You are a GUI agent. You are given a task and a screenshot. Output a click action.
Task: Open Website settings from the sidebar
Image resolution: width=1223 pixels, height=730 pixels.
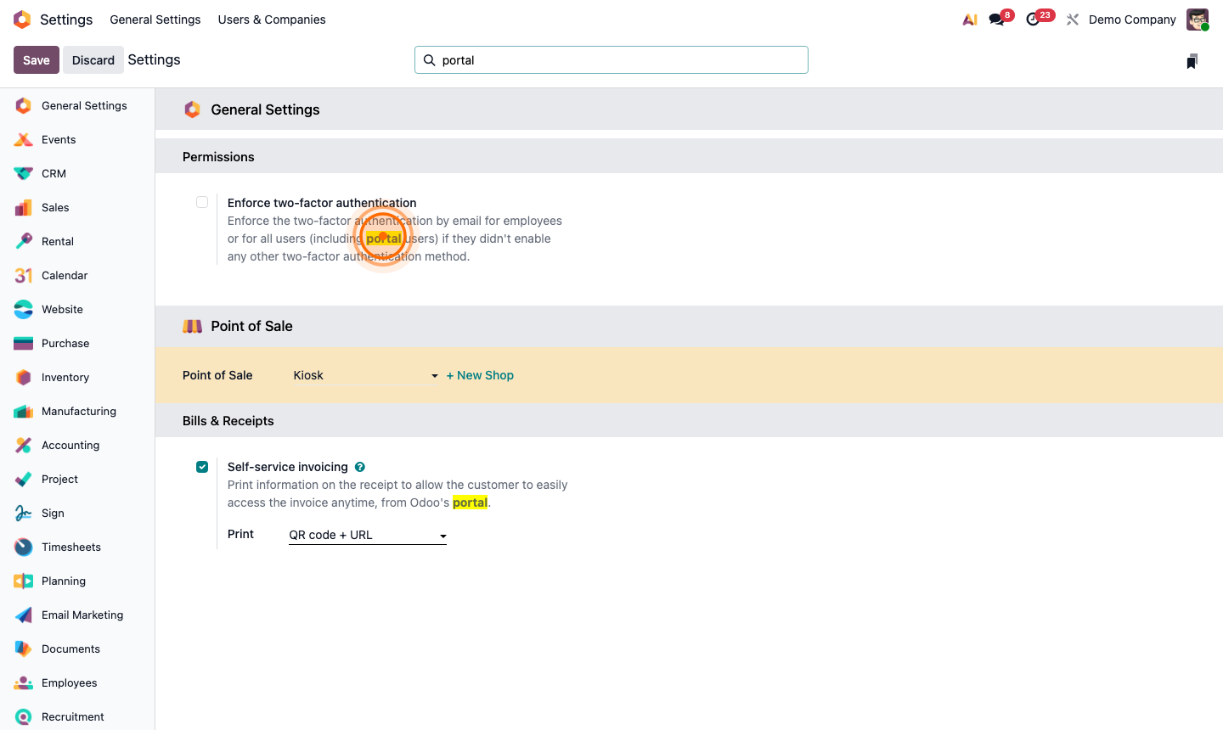point(63,309)
